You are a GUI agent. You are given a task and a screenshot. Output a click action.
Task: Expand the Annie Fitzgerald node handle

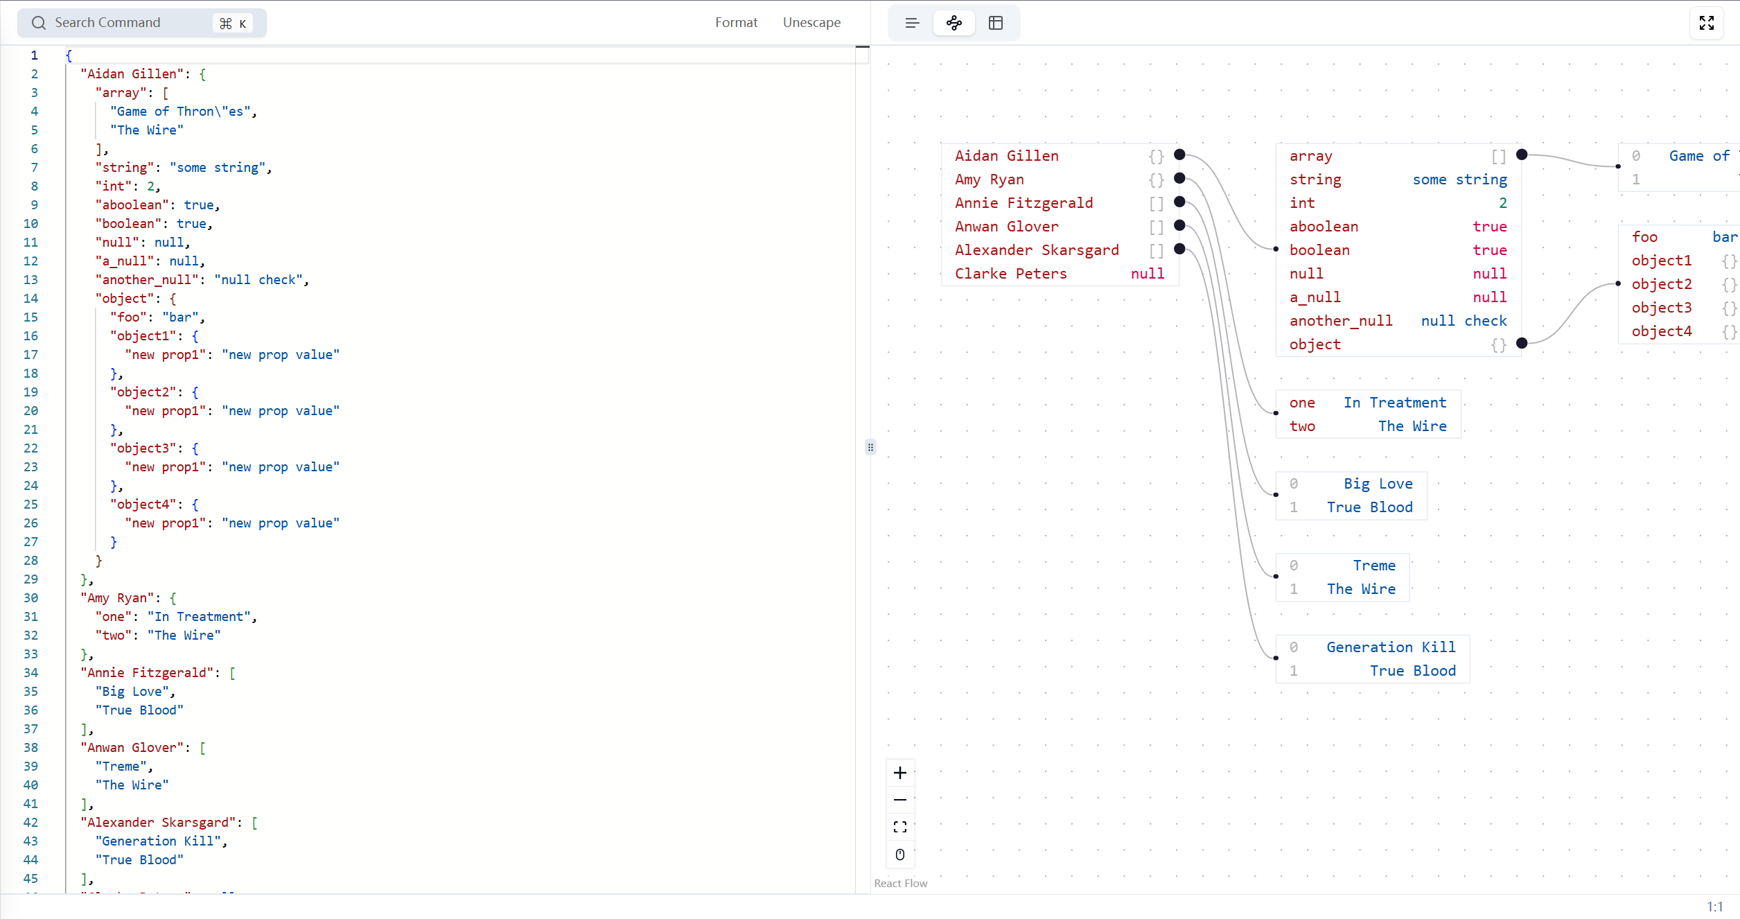(x=1179, y=202)
